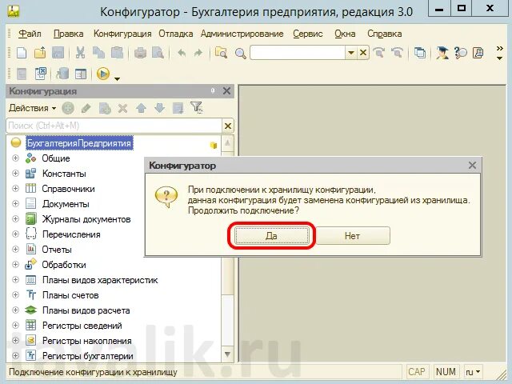
Task: Click the Delete X icon in Configuration panel toolbar
Action: pyautogui.click(x=122, y=108)
